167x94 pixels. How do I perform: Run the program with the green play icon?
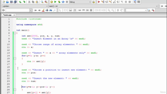click(x=55, y=2)
